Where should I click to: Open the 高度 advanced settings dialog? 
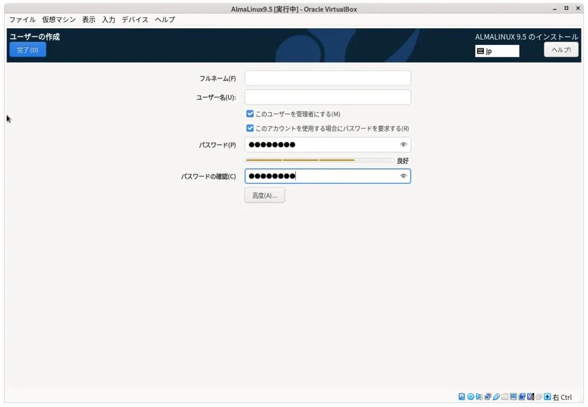click(264, 195)
